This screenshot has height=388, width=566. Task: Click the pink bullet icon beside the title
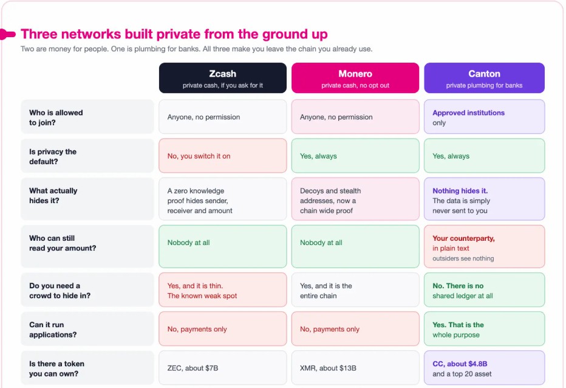click(x=7, y=34)
